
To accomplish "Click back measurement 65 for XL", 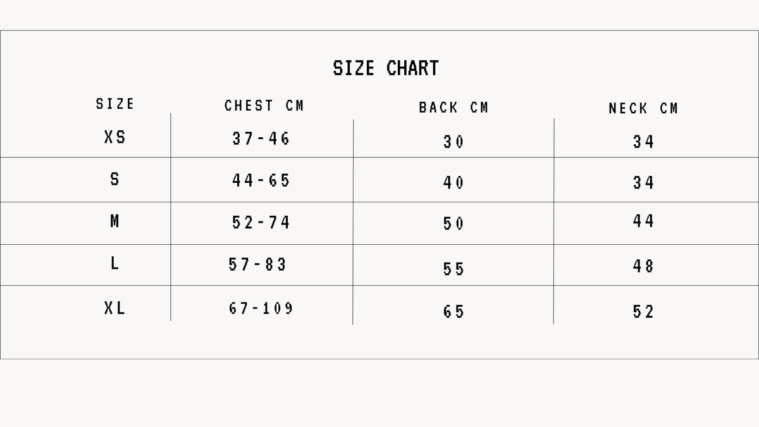I will [454, 311].
